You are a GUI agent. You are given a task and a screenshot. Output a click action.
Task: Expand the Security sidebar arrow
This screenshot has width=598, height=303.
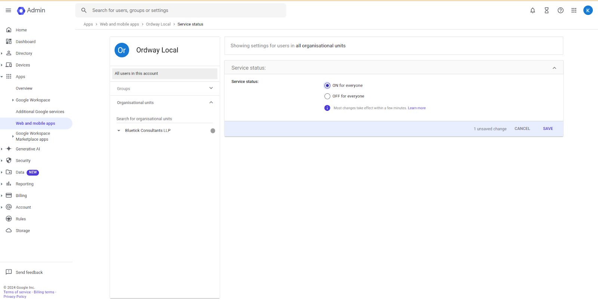(1, 160)
